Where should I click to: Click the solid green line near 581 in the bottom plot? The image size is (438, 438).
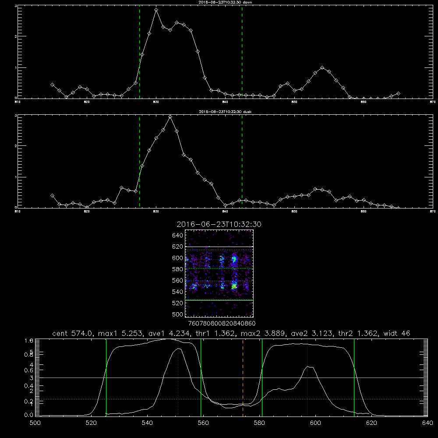262,378
